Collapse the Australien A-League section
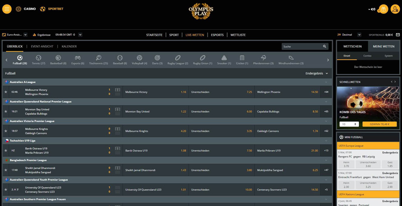 [x=326, y=82]
